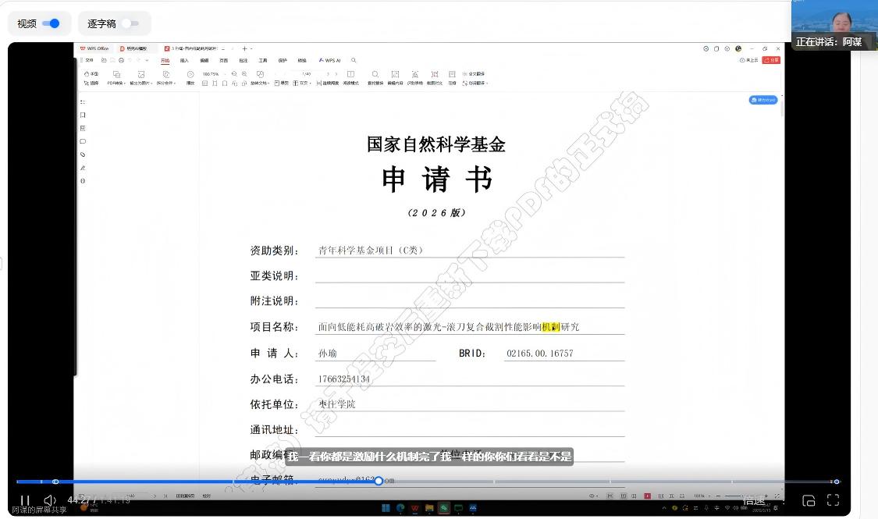Select the WPS Office home tab

[94, 48]
